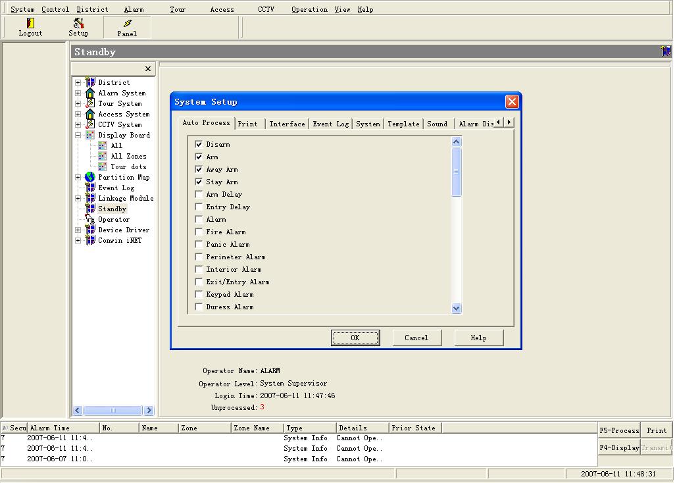Click the Tour dots item icon
This screenshot has width=675, height=483.
[103, 166]
